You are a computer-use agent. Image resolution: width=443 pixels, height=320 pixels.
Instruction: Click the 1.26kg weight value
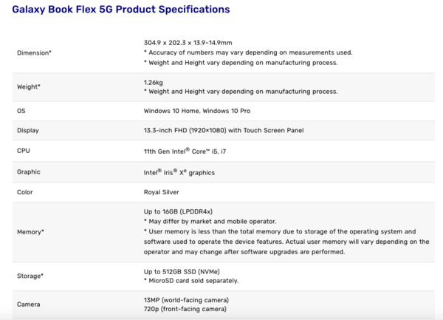click(154, 82)
